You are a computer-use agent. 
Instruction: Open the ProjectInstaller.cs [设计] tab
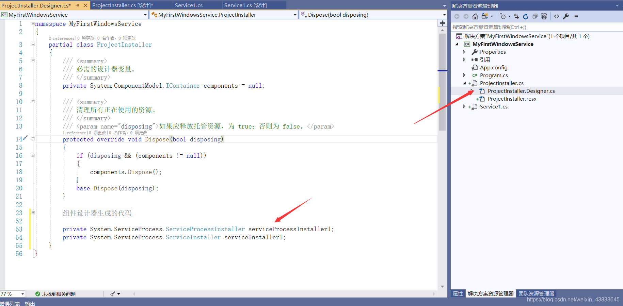click(x=123, y=5)
